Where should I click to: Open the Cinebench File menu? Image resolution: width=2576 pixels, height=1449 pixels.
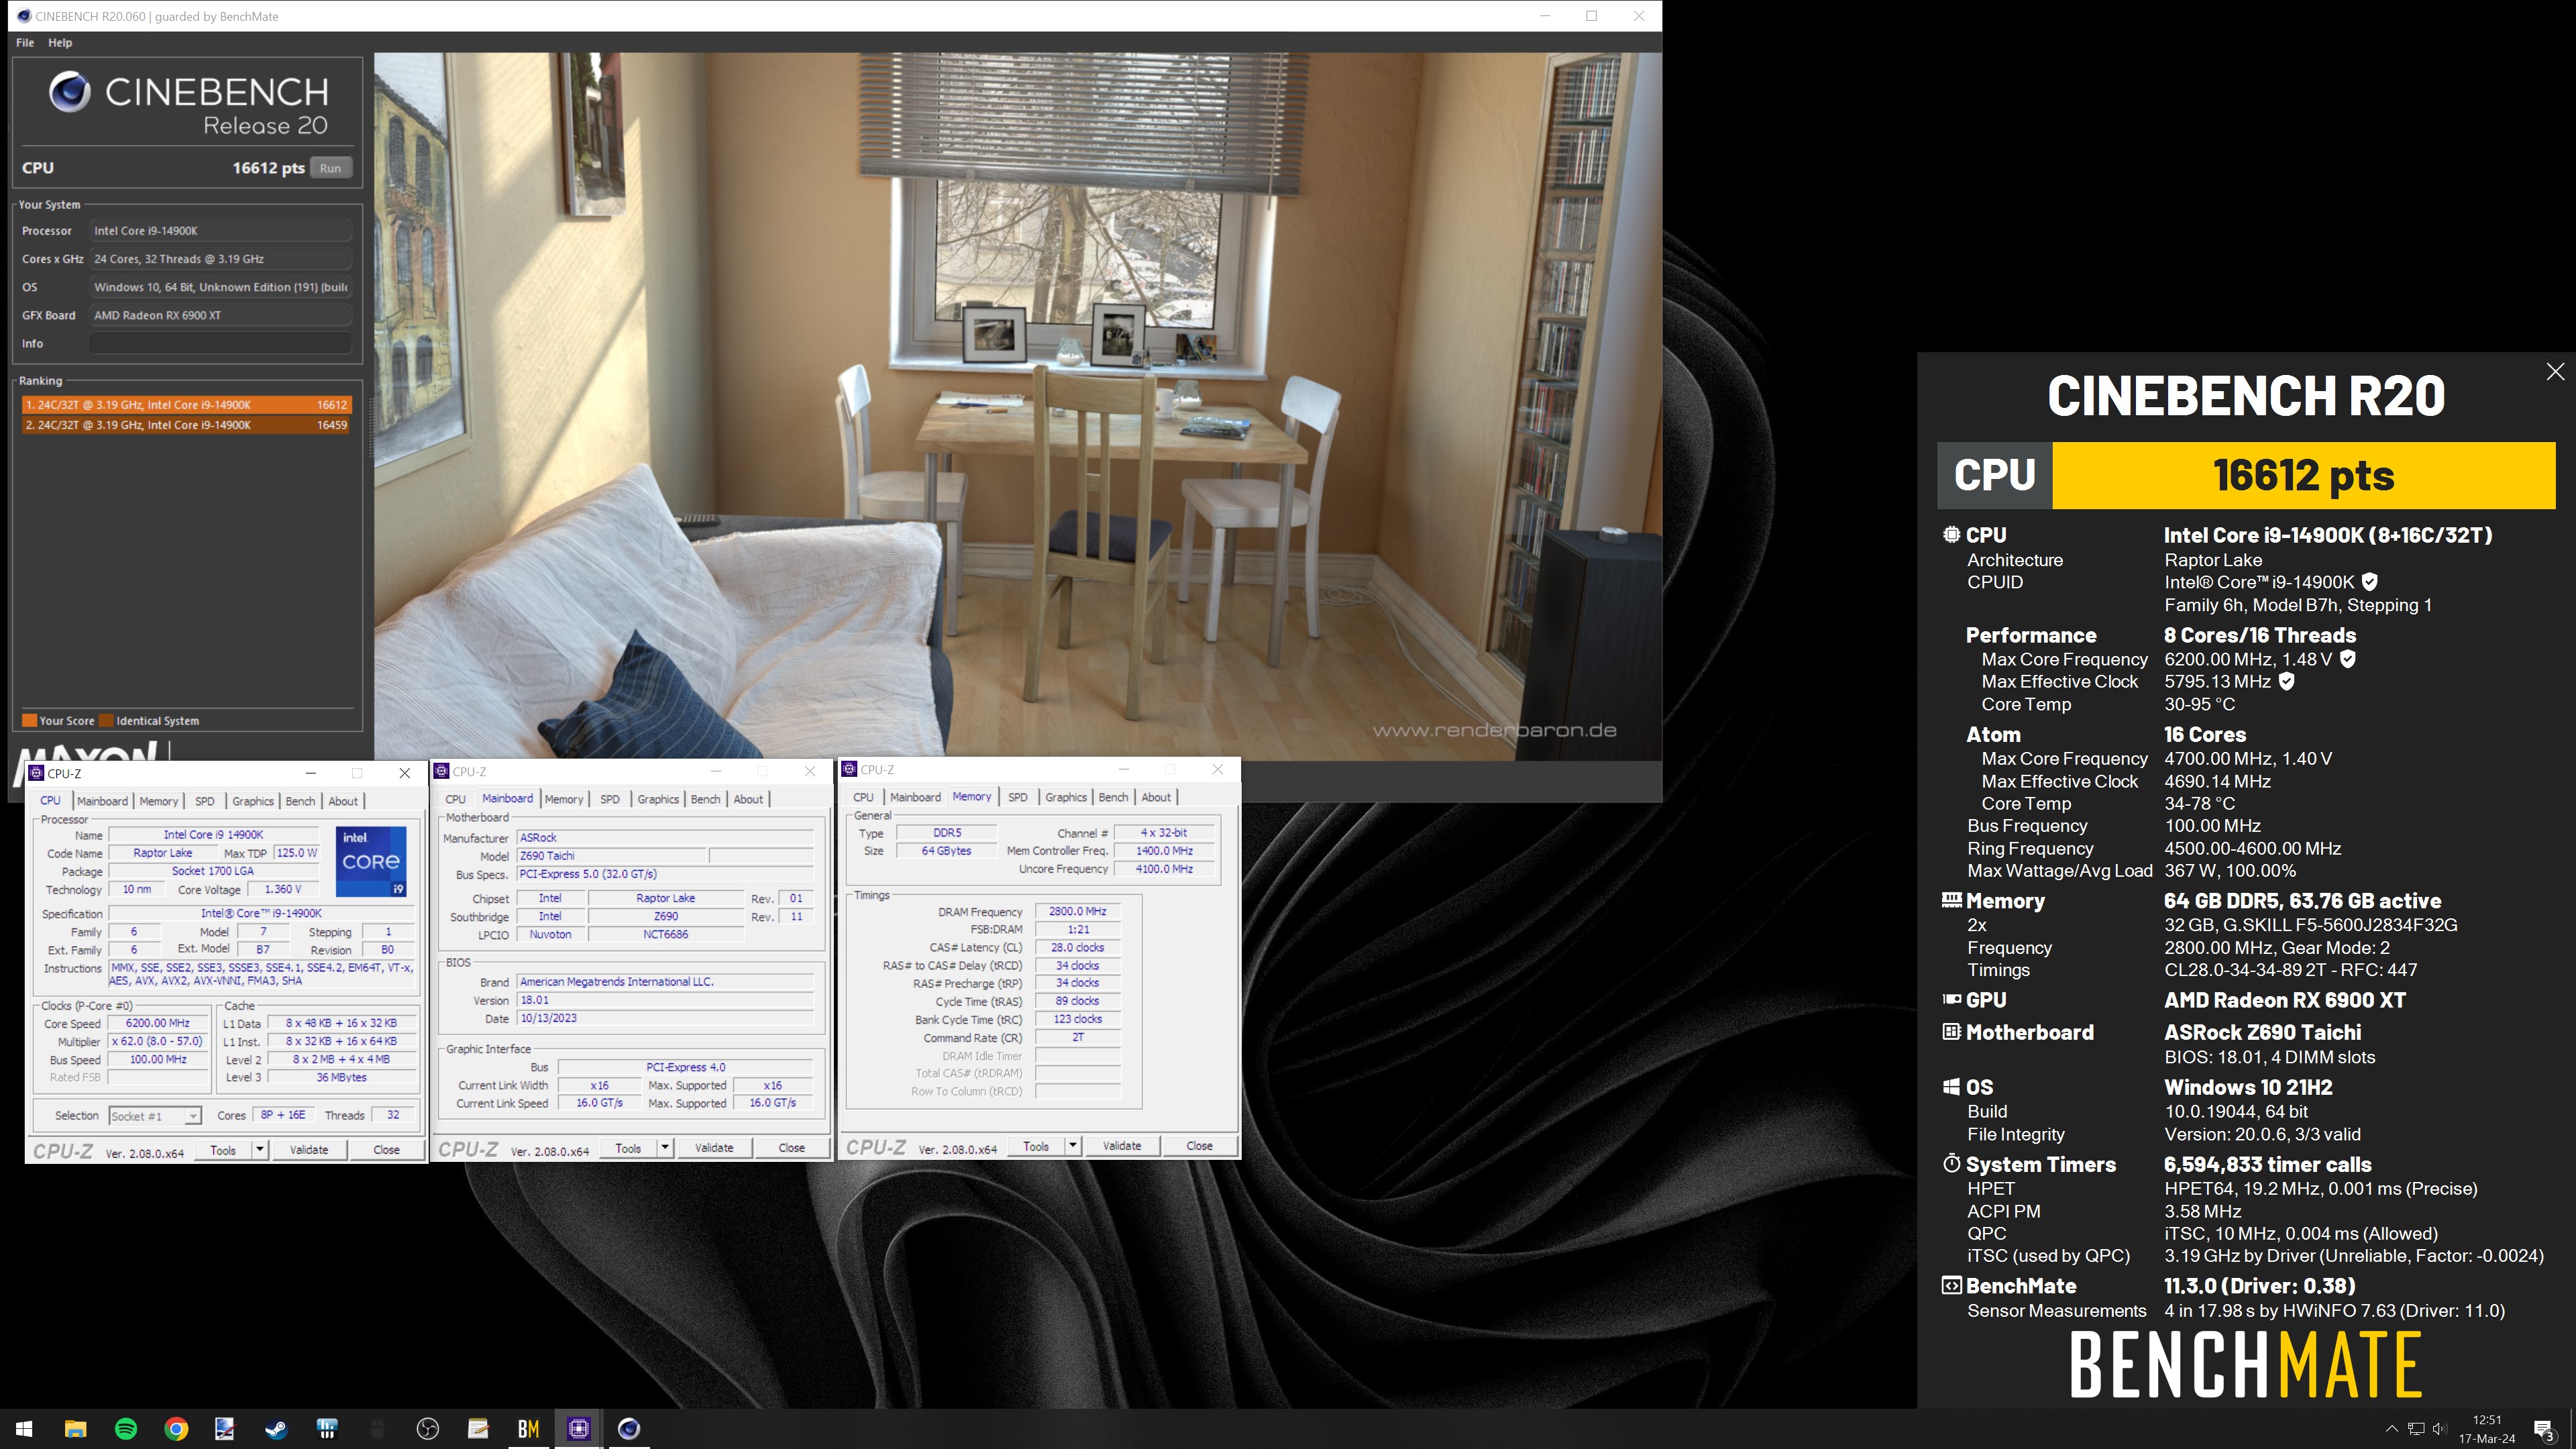25,43
